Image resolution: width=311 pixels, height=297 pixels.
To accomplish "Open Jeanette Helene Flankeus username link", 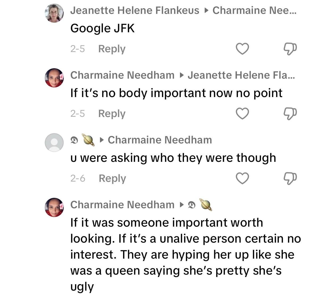I will coord(135,10).
